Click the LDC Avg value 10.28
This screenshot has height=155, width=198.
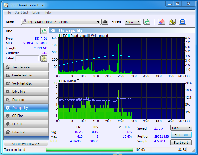[79, 132]
